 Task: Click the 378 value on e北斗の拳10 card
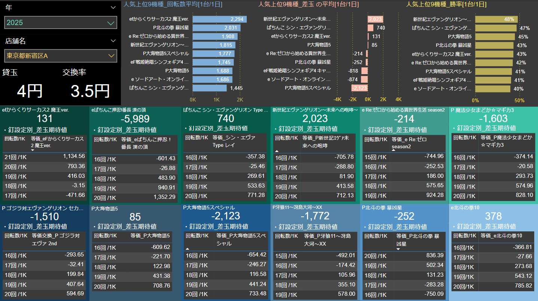coord(493,216)
